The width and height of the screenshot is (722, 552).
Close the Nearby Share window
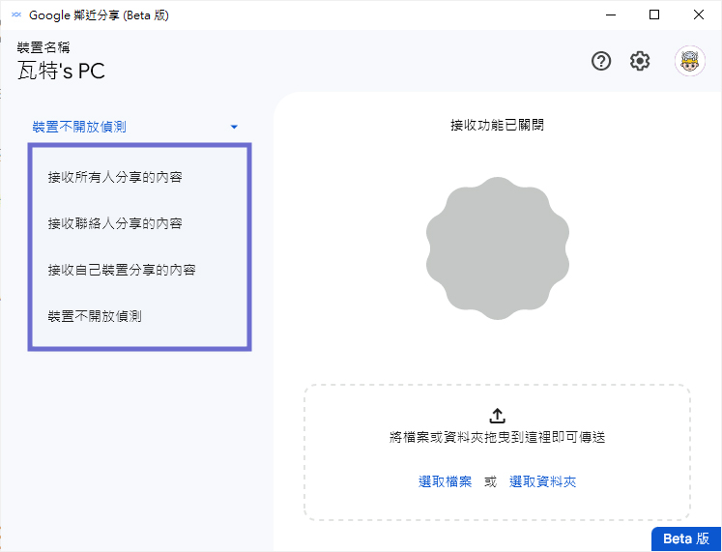[698, 15]
